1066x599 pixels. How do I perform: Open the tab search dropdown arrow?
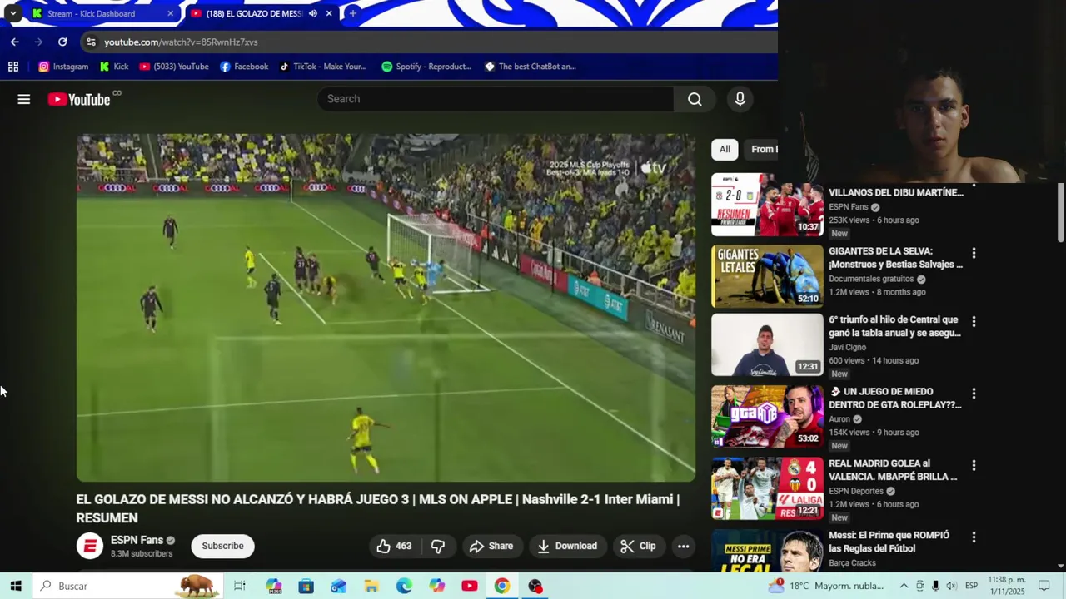[x=12, y=13]
